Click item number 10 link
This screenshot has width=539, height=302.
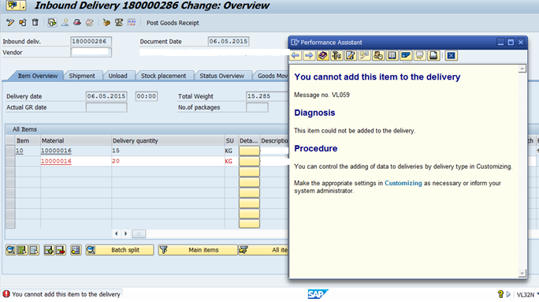click(19, 151)
